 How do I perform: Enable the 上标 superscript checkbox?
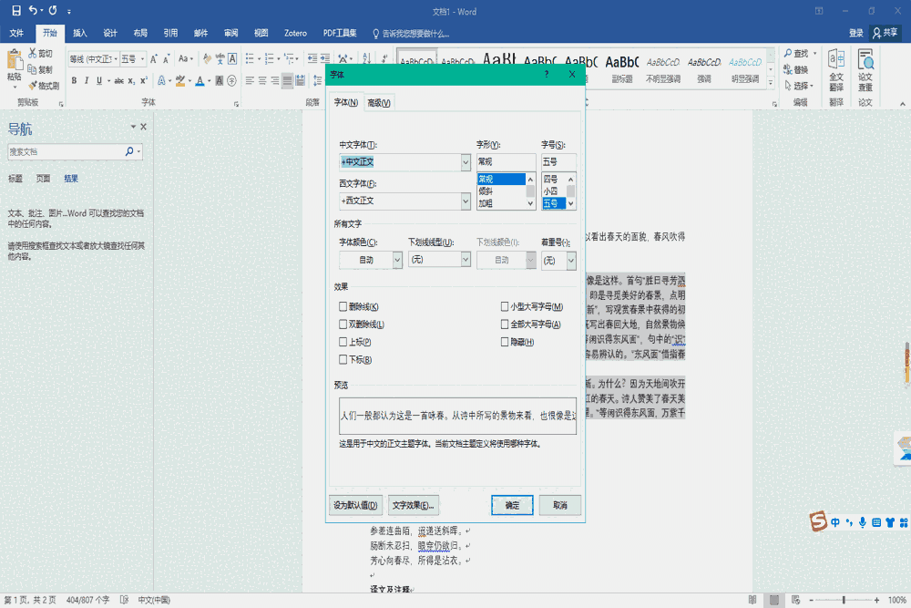coord(343,342)
